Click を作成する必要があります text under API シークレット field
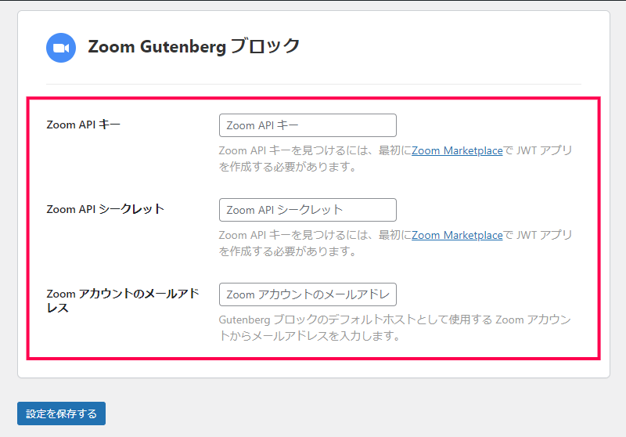Image resolution: width=626 pixels, height=437 pixels. 288,251
